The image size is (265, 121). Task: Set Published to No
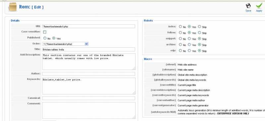(x=45, y=38)
